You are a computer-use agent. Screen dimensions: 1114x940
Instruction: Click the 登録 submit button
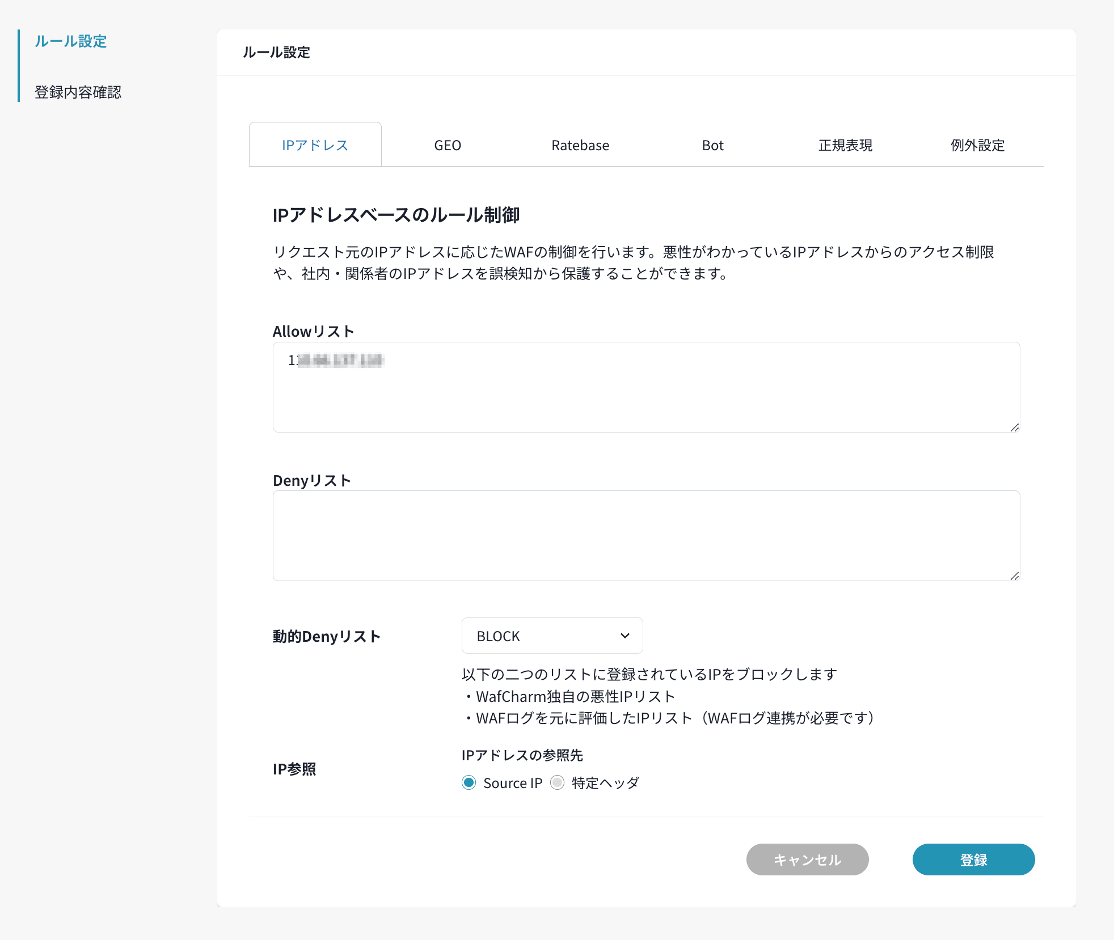click(x=974, y=859)
